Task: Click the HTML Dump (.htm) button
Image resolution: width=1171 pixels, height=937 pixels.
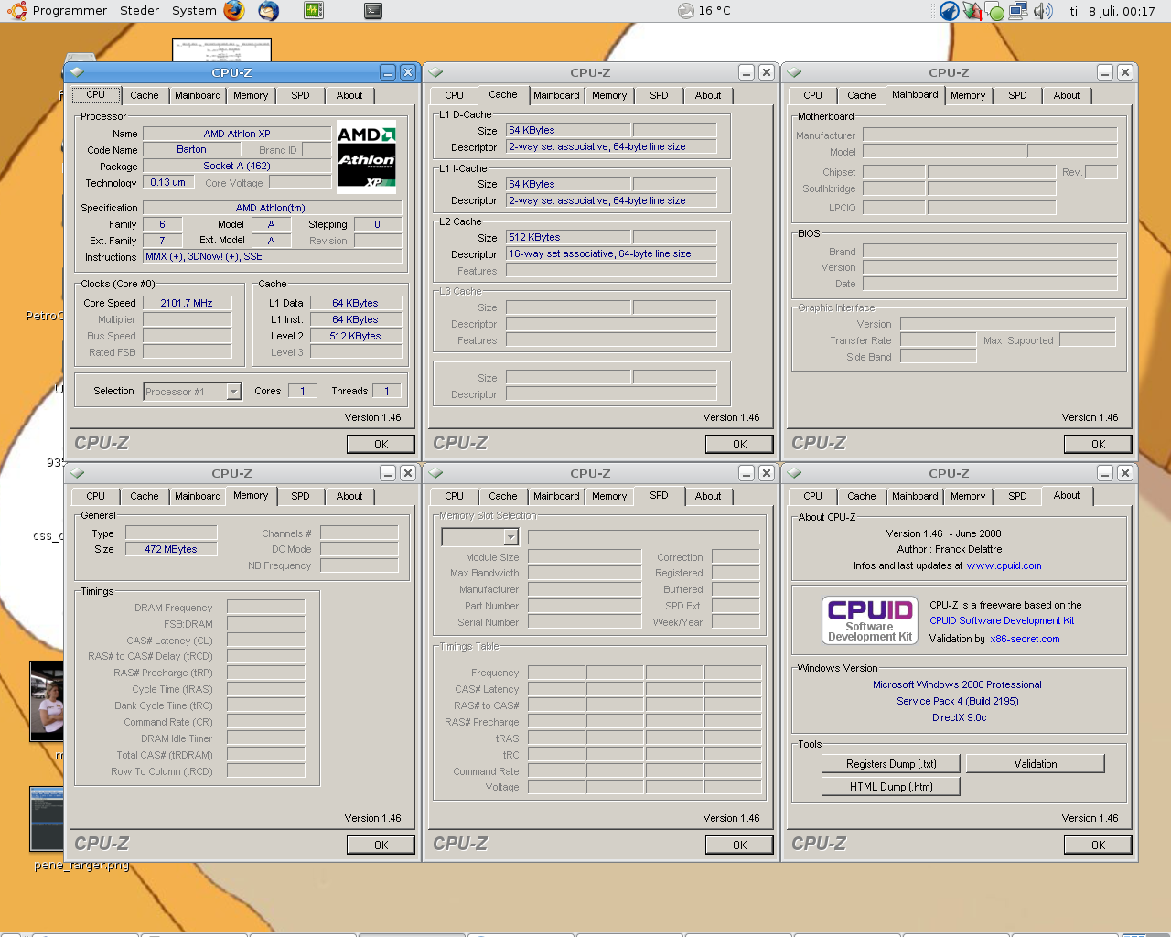Action: (x=891, y=786)
